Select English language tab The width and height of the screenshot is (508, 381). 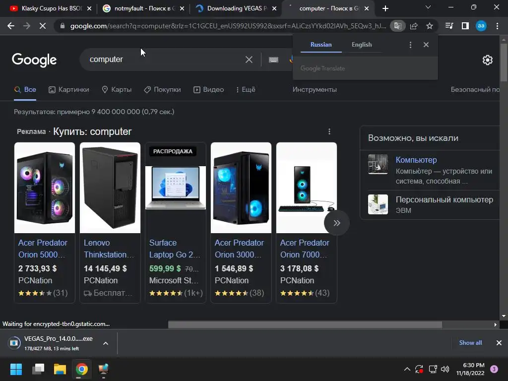pyautogui.click(x=362, y=45)
